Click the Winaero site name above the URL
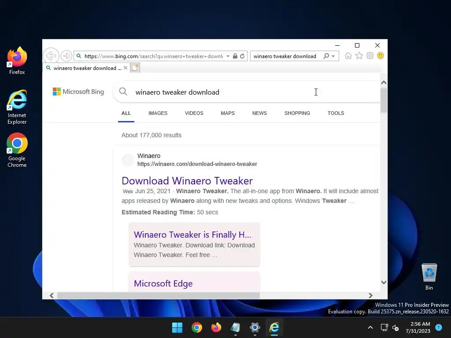The width and height of the screenshot is (451, 338). coord(149,156)
